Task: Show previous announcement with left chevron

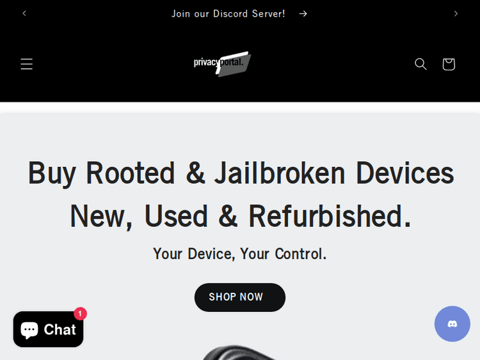Action: pyautogui.click(x=24, y=13)
